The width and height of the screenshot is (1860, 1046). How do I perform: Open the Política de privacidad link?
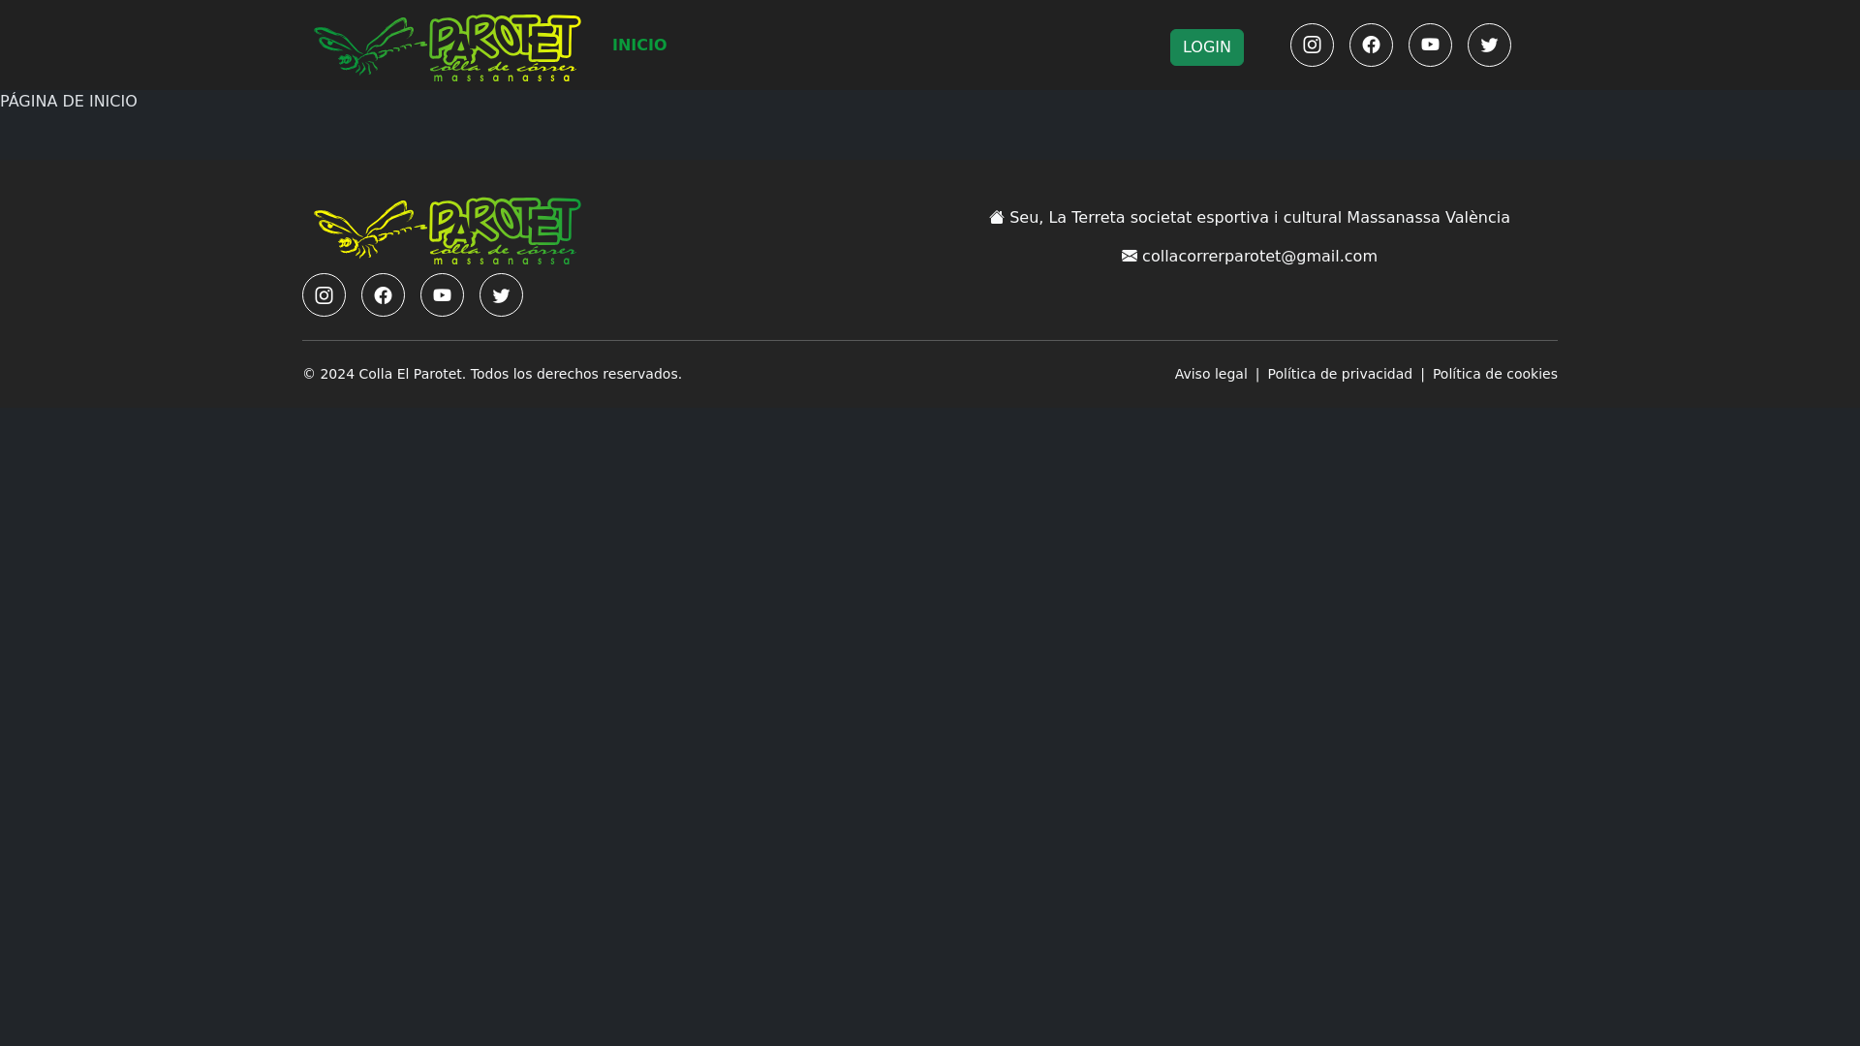click(1340, 374)
